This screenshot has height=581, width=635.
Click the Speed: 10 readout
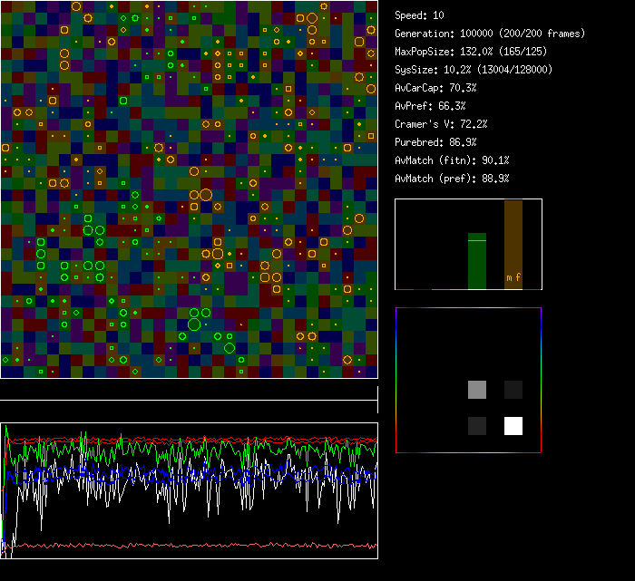pos(420,15)
